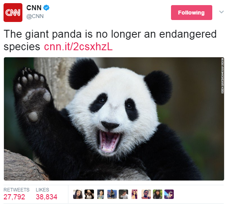The height and width of the screenshot is (206, 228).
Task: Toggle the pink Following button
Action: 191,13
